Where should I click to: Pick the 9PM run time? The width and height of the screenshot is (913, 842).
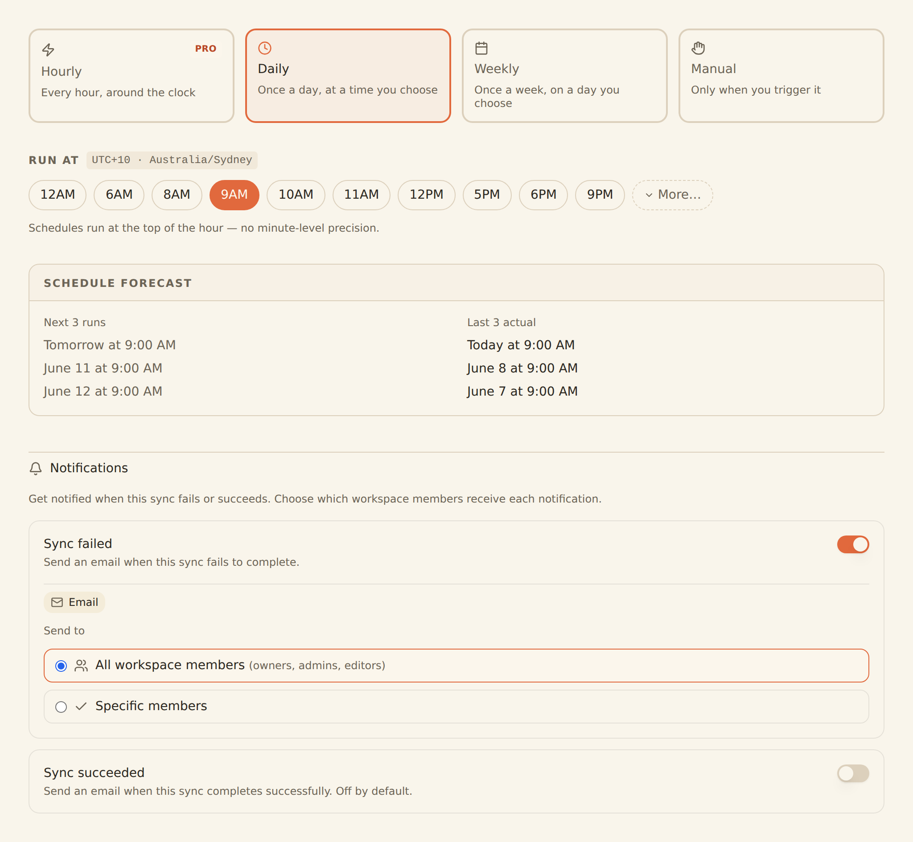[600, 195]
